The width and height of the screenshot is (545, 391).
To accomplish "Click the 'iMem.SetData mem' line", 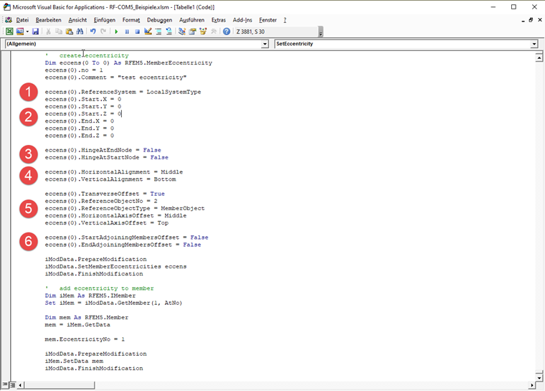I will tap(74, 361).
